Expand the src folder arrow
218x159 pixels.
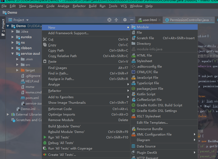pos(17,65)
